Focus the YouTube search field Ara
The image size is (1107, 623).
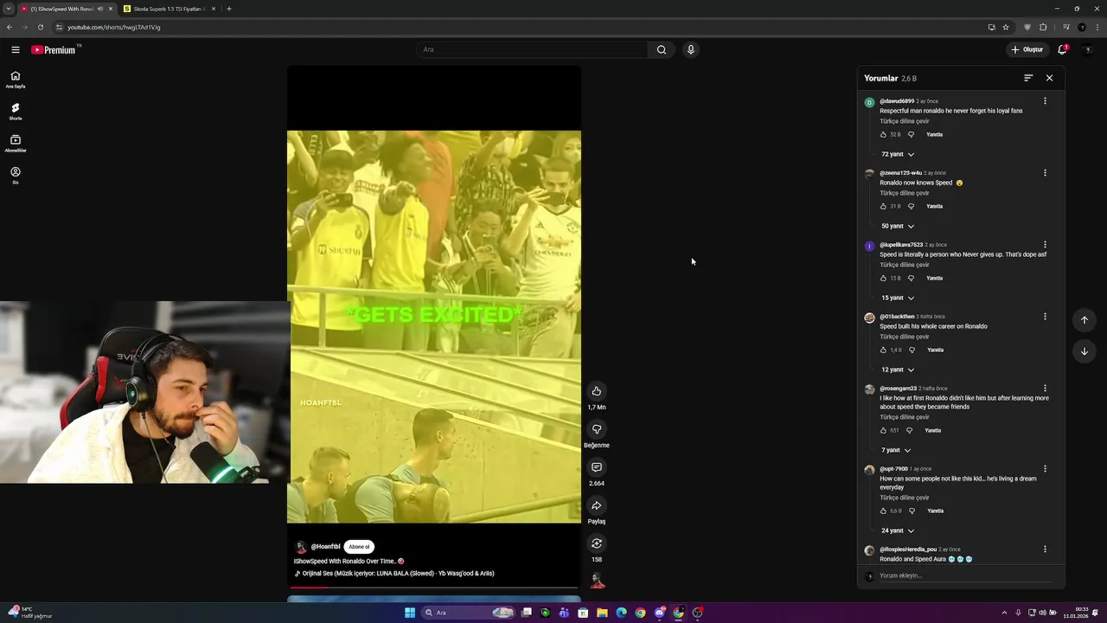(x=532, y=49)
